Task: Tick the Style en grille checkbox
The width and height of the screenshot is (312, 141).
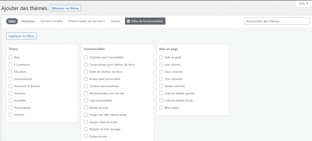Action: 161,57
